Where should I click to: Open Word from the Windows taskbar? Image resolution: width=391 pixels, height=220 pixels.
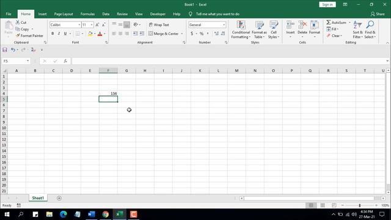92,214
